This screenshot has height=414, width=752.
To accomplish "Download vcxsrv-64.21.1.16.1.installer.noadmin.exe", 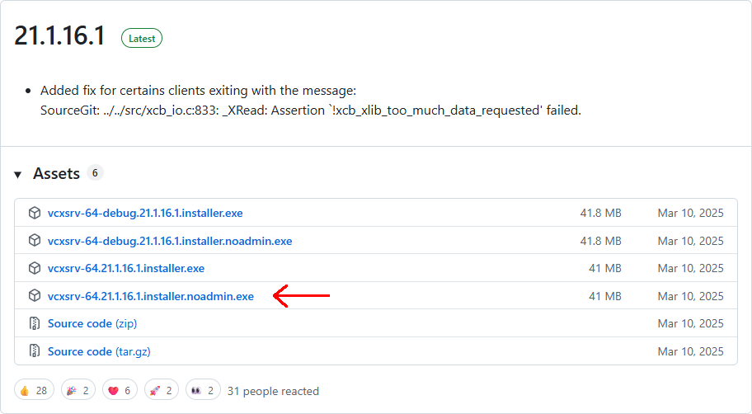I will click(151, 296).
